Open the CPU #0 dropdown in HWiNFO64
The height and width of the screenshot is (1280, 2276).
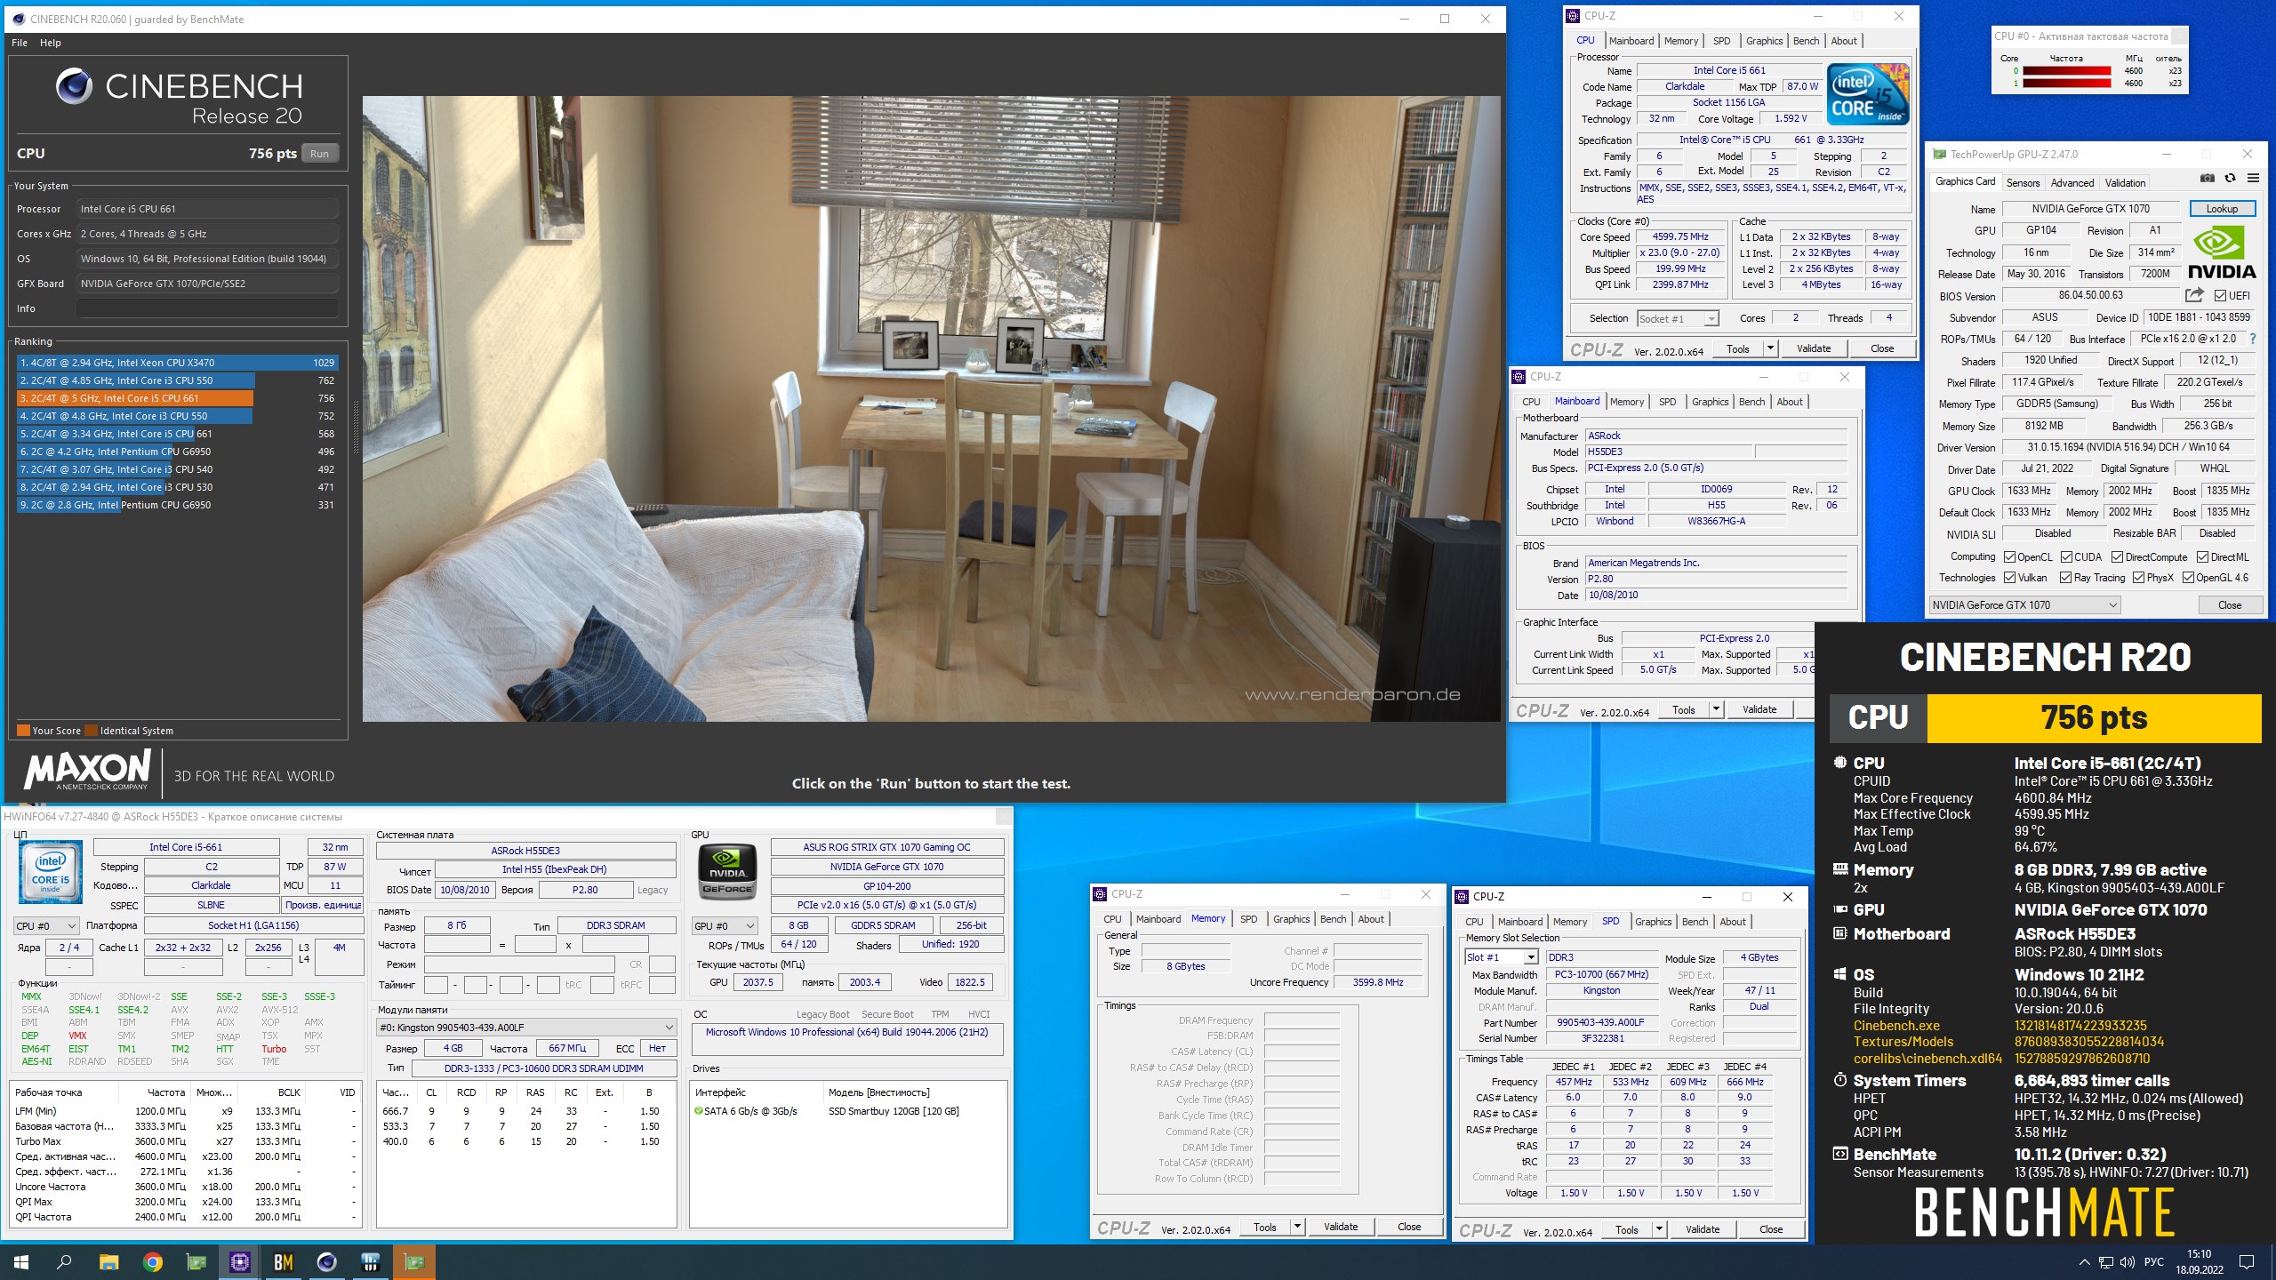pos(46,926)
